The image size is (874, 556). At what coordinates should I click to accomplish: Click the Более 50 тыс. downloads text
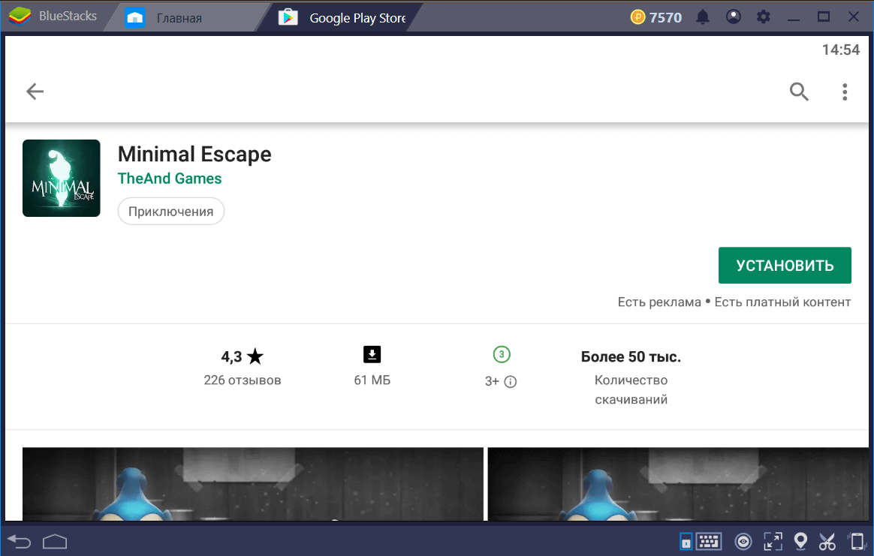point(631,356)
